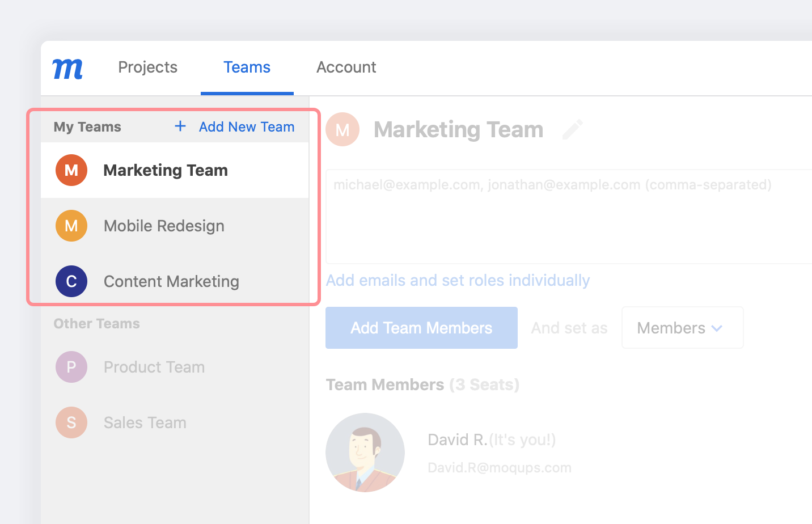Open the Members role dropdown

coord(682,327)
